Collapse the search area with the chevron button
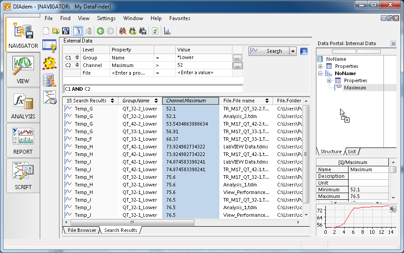The height and width of the screenshot is (253, 404). coord(304,51)
